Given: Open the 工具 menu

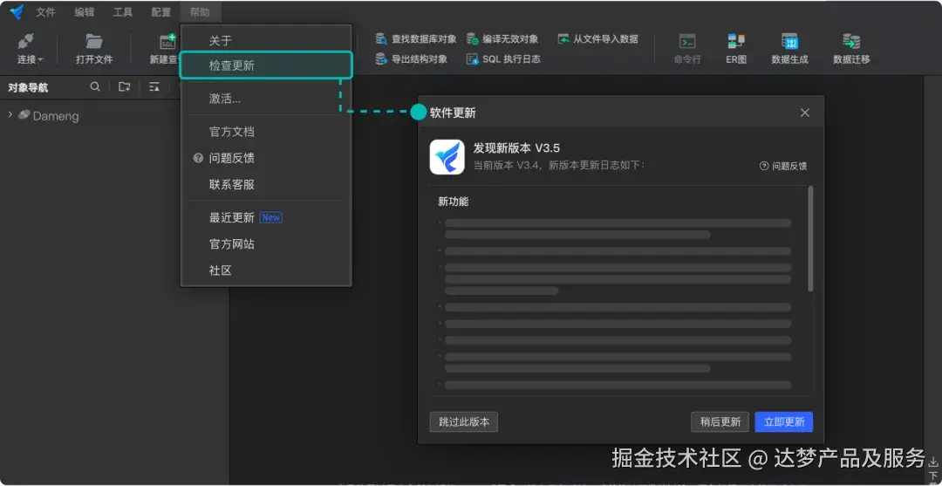Looking at the screenshot, I should pyautogui.click(x=123, y=12).
